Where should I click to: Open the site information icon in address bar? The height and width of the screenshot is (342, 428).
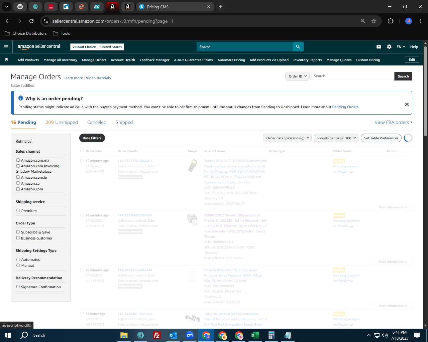[x=46, y=21]
